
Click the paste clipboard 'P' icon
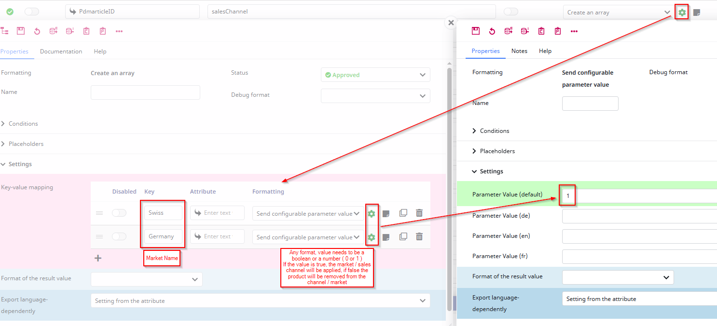tap(102, 30)
